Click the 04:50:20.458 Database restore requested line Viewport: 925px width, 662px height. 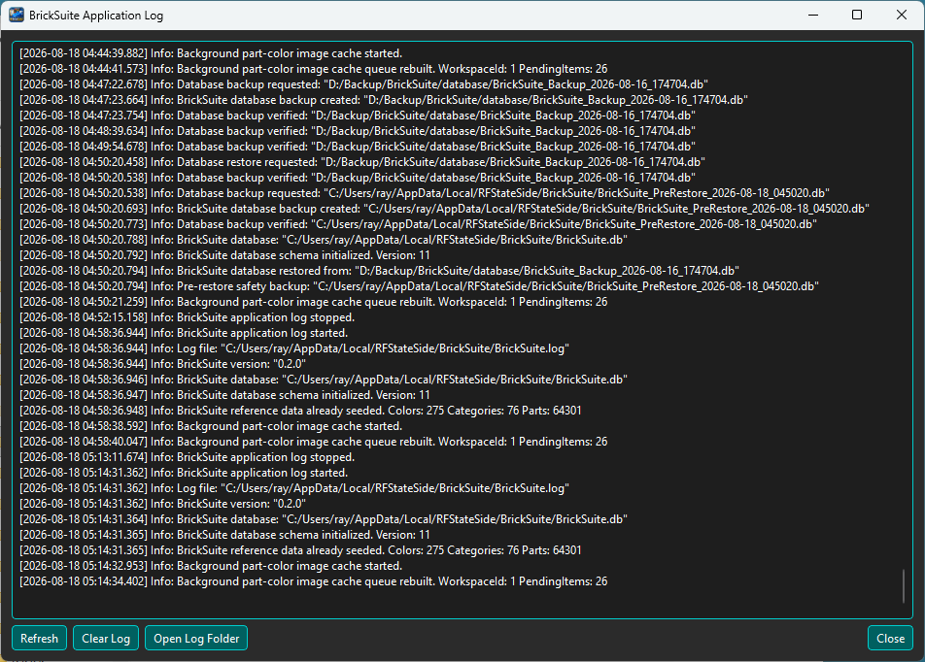pyautogui.click(x=362, y=162)
